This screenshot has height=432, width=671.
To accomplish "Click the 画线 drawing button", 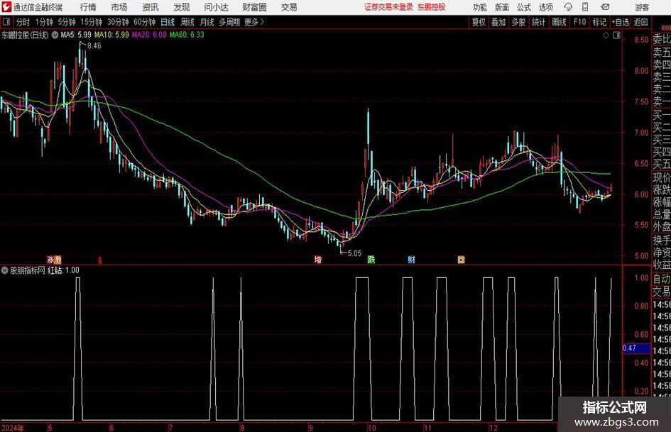I will pos(559,22).
